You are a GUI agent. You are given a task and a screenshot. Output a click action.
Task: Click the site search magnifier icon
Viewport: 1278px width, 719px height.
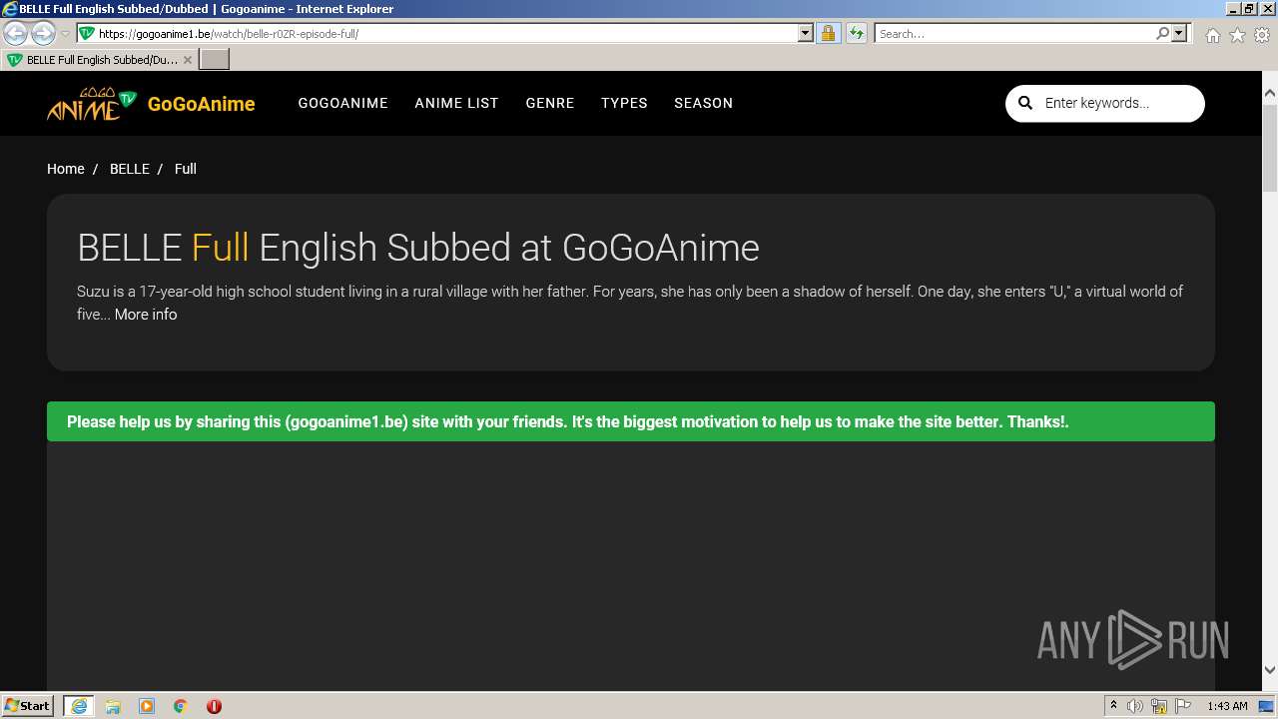coord(1025,103)
